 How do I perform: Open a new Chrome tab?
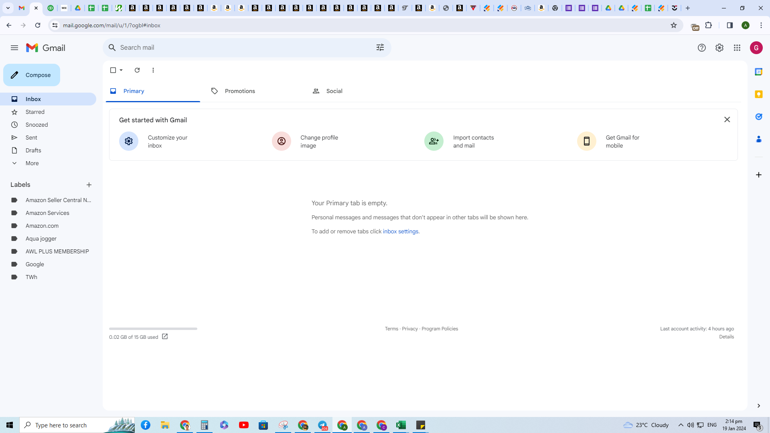pos(688,8)
